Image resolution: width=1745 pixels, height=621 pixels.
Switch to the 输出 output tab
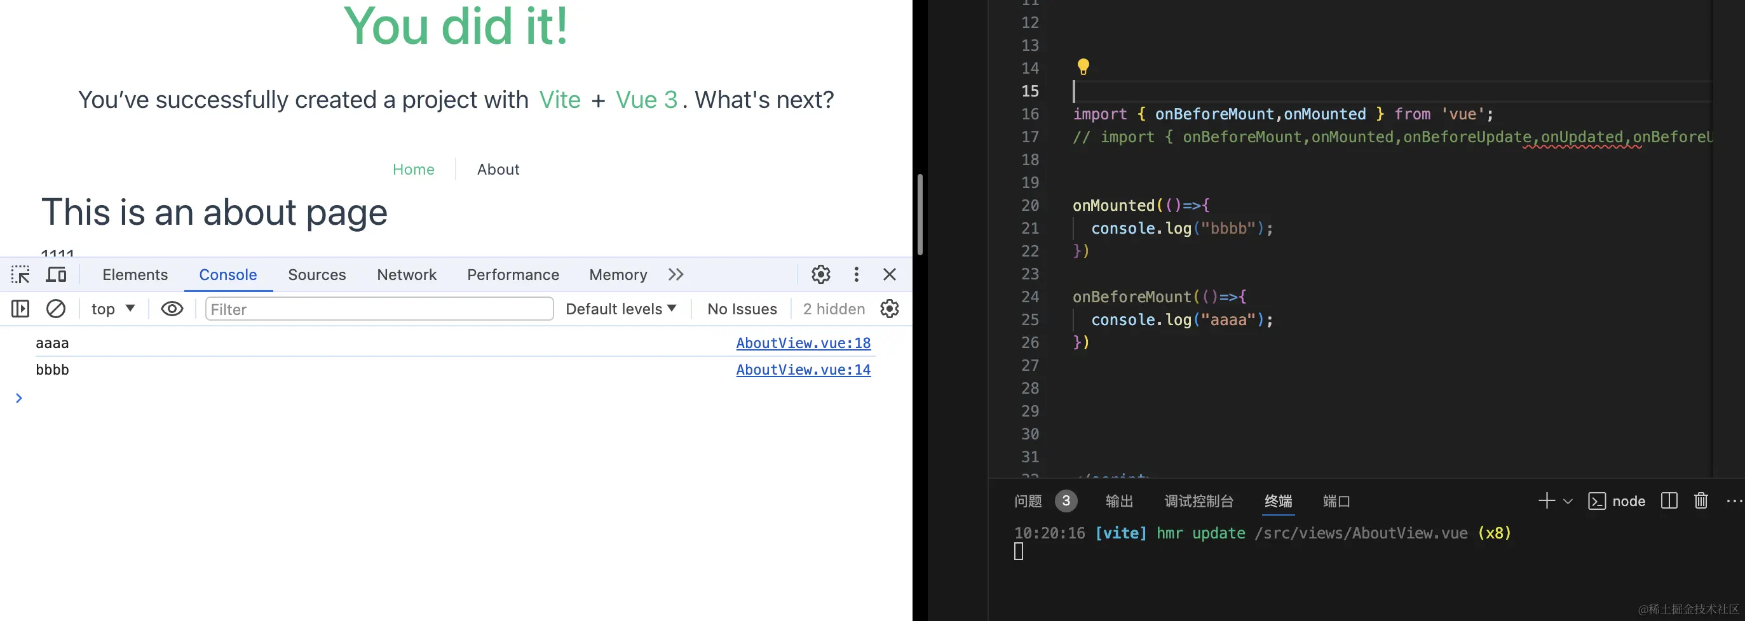pos(1119,501)
